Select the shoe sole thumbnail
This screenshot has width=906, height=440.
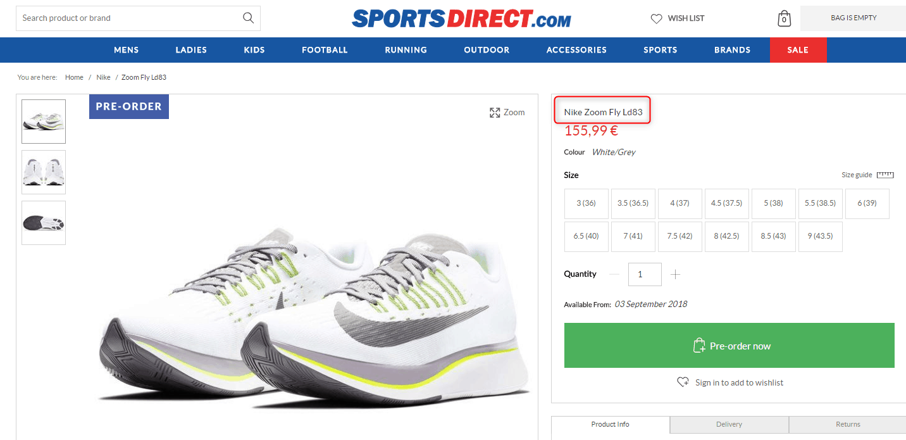coord(44,223)
